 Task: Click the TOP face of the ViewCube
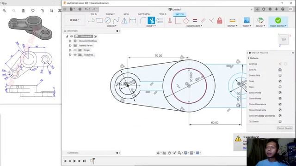coord(284,40)
